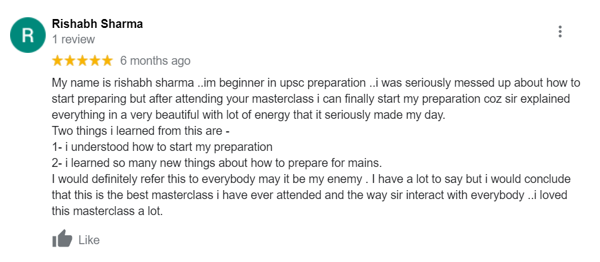600x262 pixels.
Task: Open Rishabh Sharma's reviewer name link
Action: pos(97,24)
